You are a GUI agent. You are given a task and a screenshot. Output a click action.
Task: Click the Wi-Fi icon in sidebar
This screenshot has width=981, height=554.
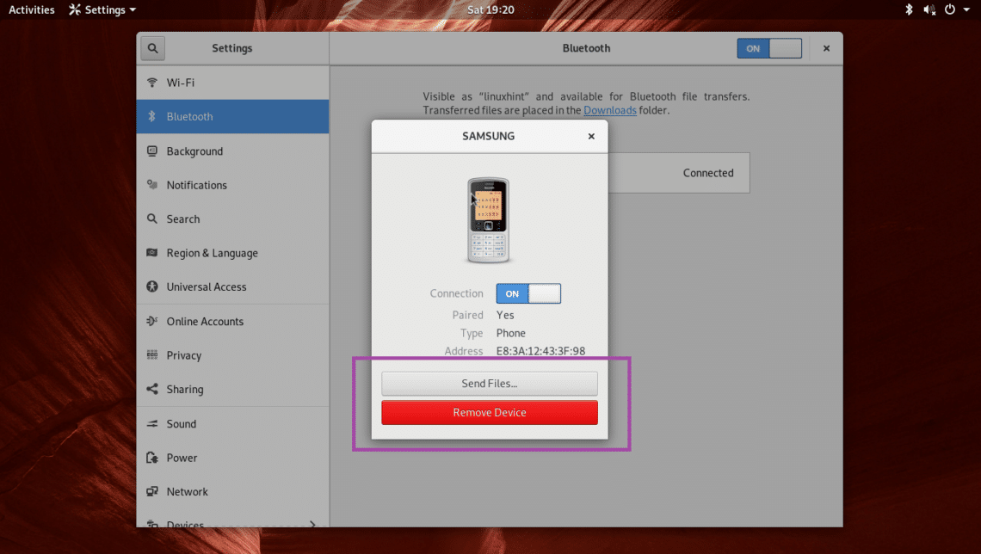coord(152,83)
